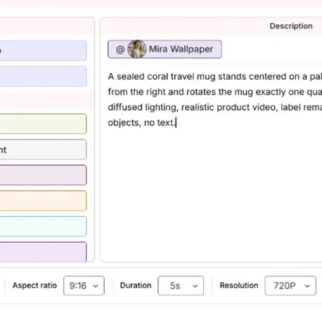322x322 pixels.
Task: Click the 'Aspect ratio' label
Action: (35, 286)
